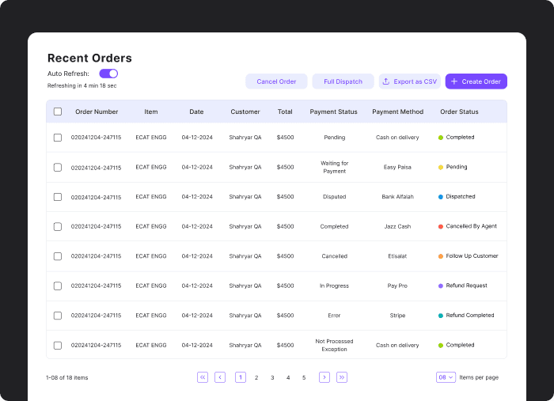Screen dimensions: 554x401
Task: Switch to page 5 in pagination
Action: pos(304,378)
